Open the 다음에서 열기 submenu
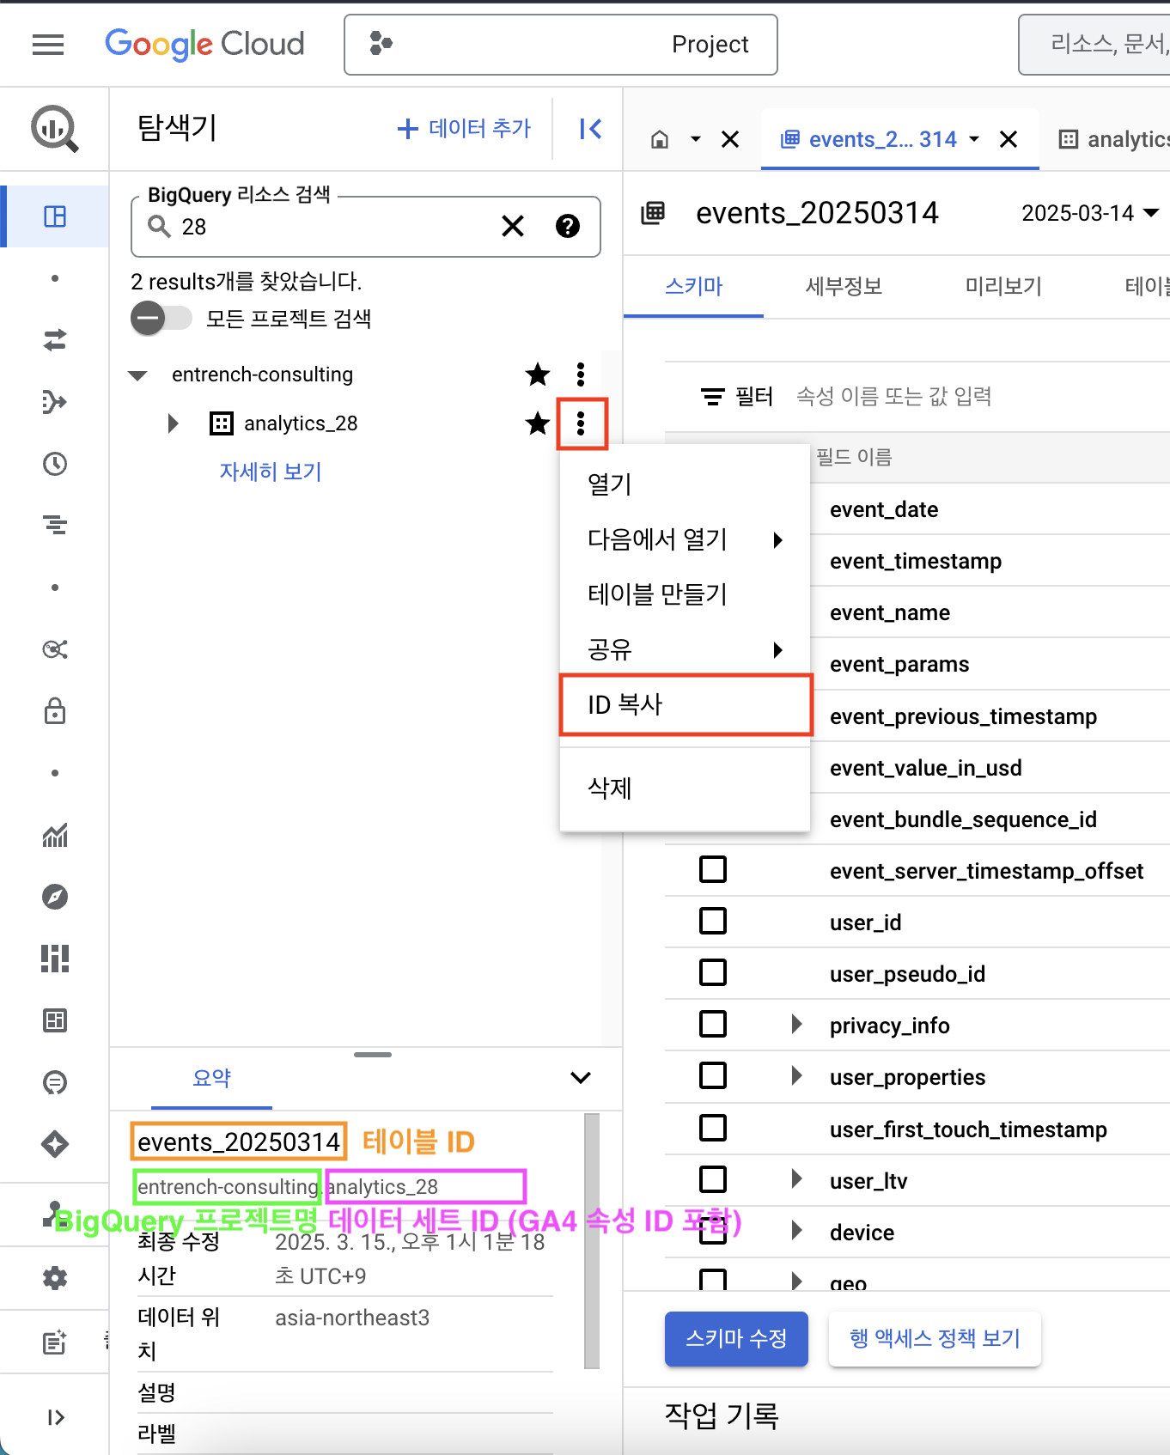 (x=685, y=539)
